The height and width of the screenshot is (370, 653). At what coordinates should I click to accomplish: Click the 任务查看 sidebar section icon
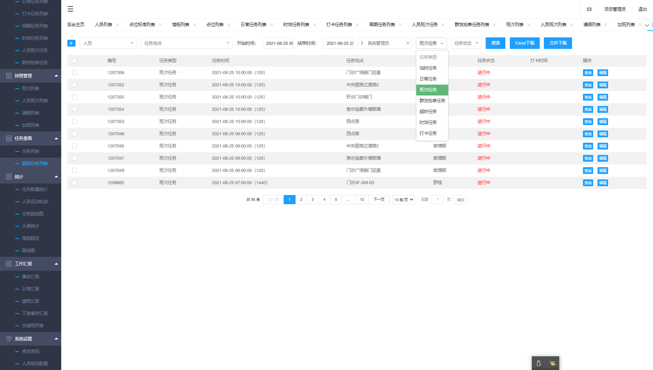(x=9, y=138)
